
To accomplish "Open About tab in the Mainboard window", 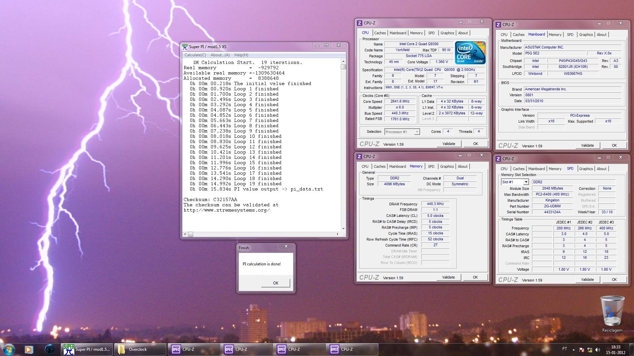I will (x=602, y=35).
